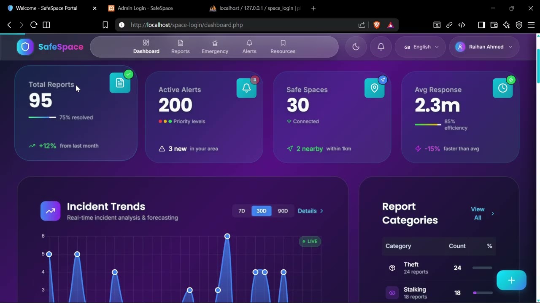
Task: Click the Stalking category eye icon
Action: tap(392, 292)
